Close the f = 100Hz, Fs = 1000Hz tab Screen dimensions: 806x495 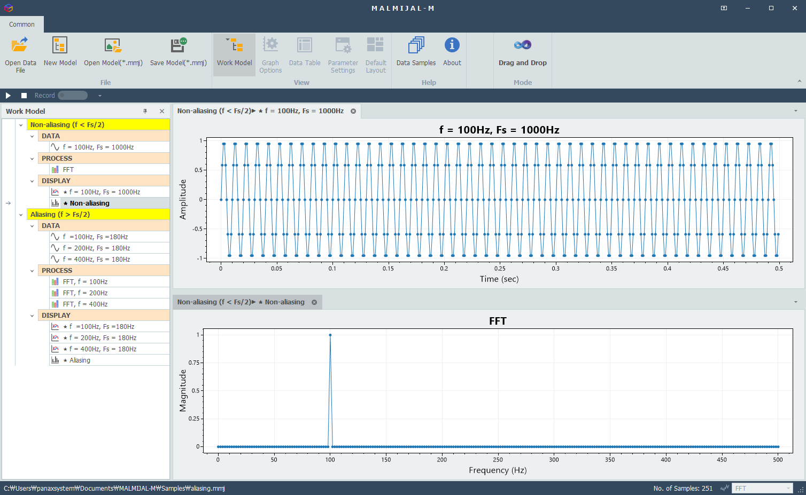pos(353,111)
